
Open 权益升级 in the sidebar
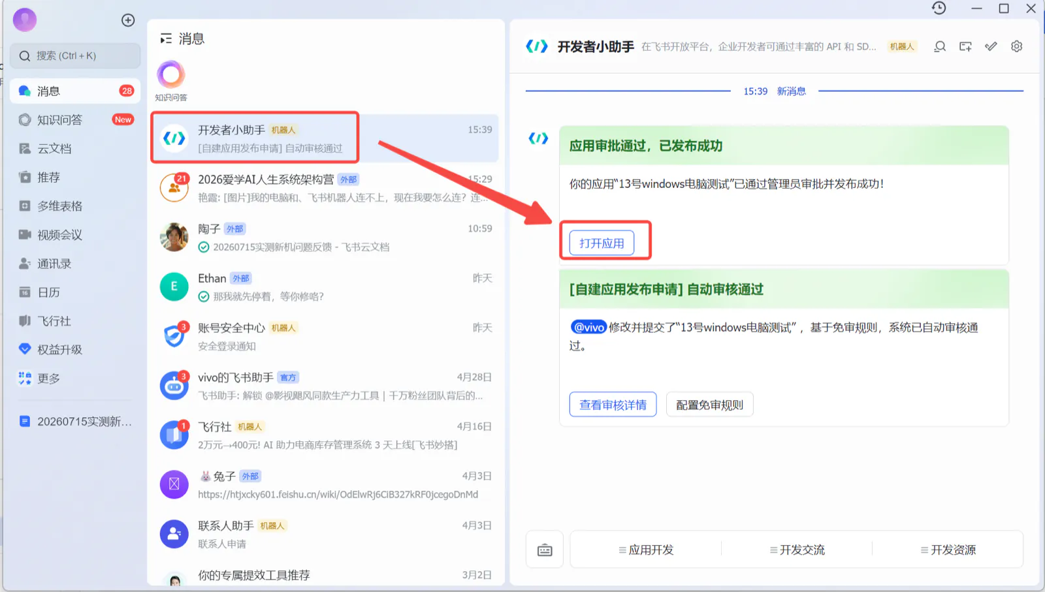[x=75, y=349]
